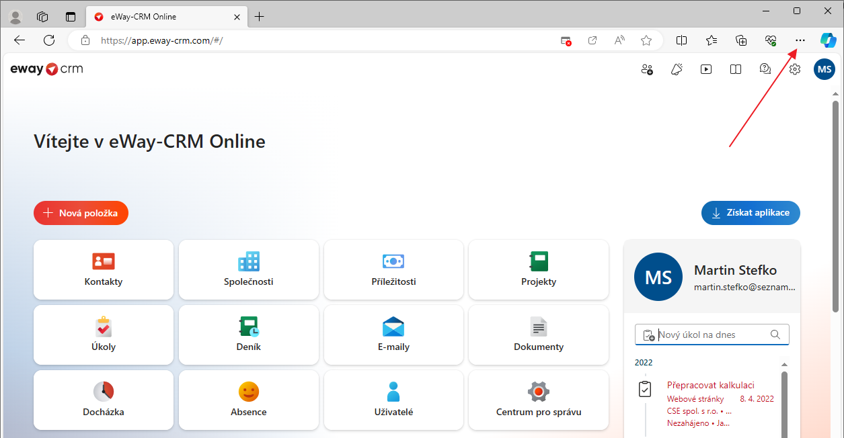The width and height of the screenshot is (844, 438).
Task: Open browser Settings and more menu
Action: pyautogui.click(x=800, y=40)
